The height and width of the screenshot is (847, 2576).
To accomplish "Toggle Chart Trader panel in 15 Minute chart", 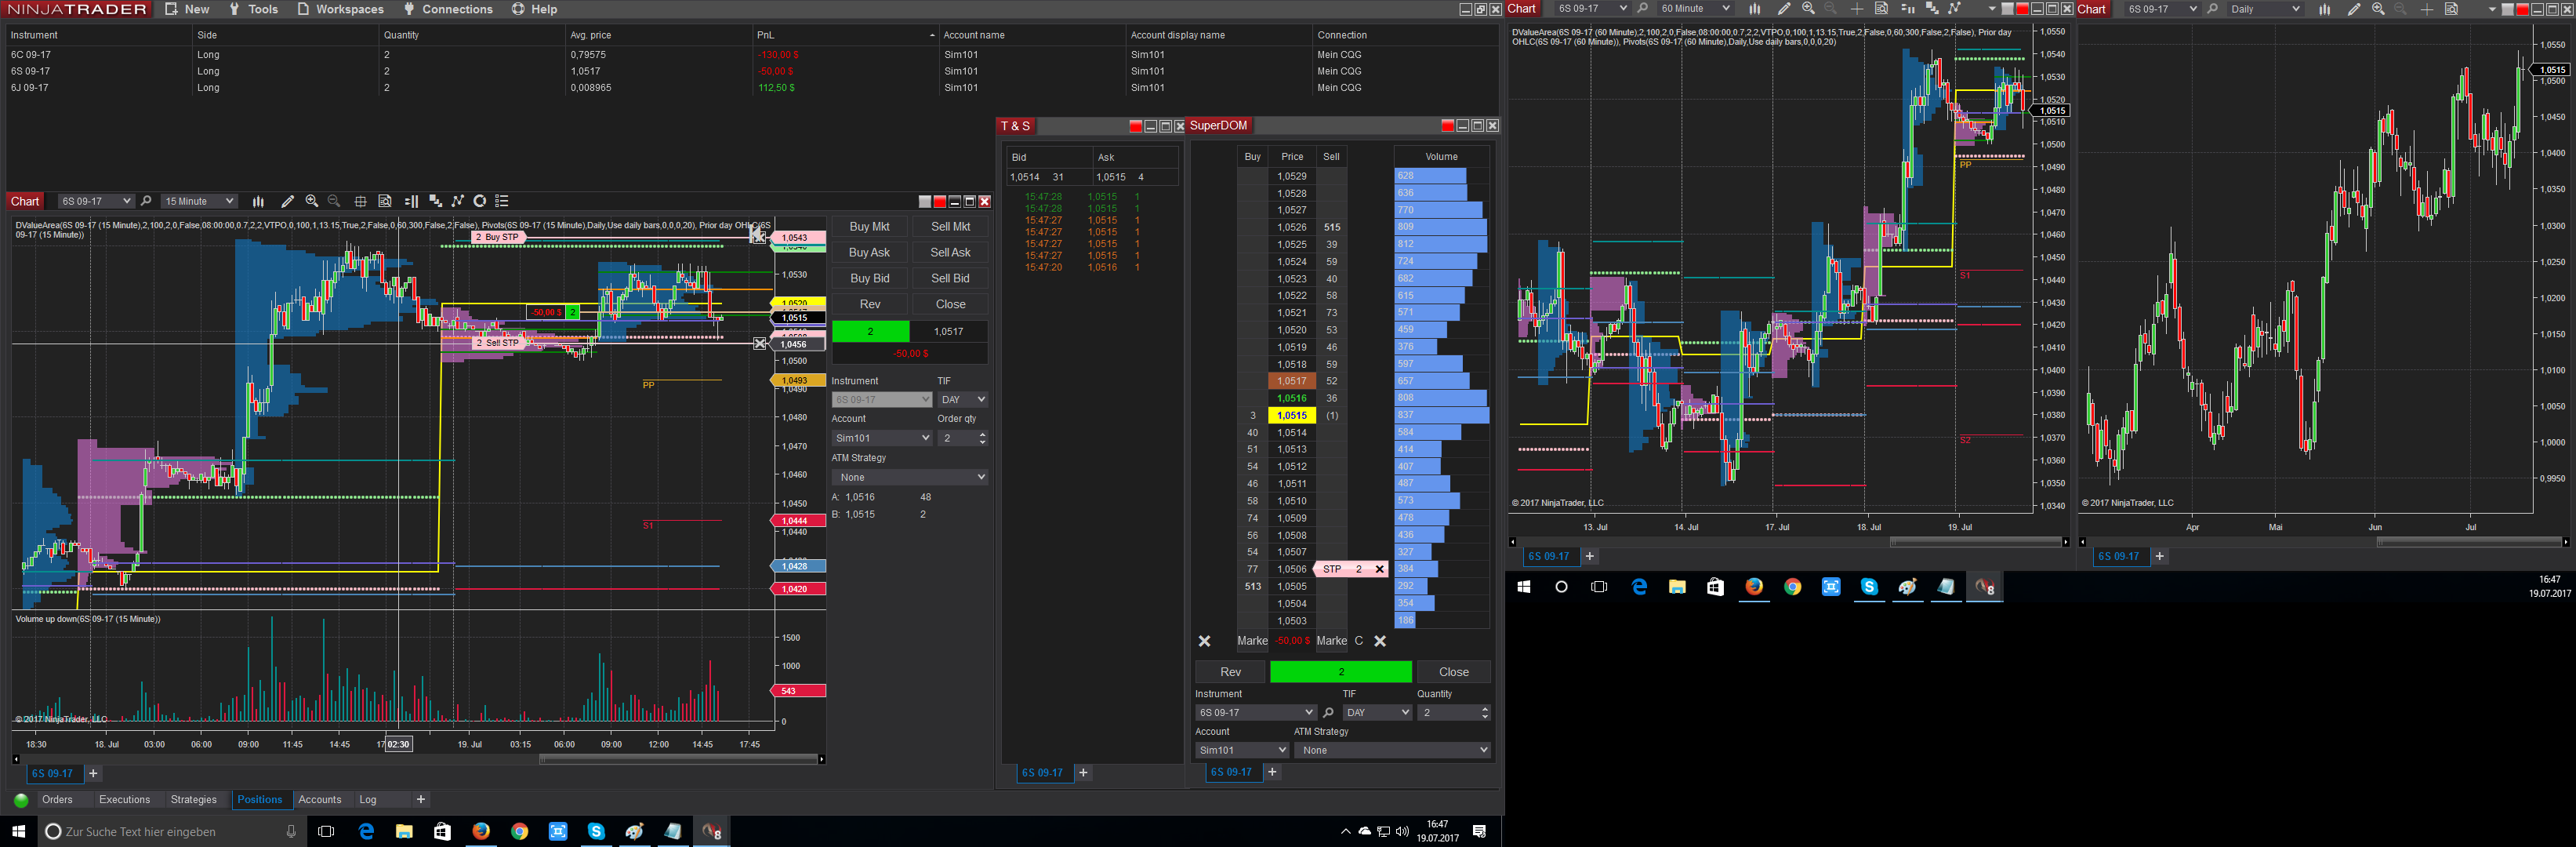I will tap(411, 201).
